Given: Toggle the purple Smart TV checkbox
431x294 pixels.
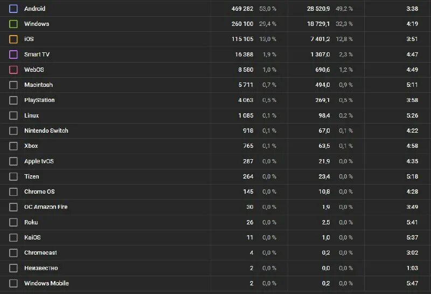Looking at the screenshot, I should (x=13, y=54).
